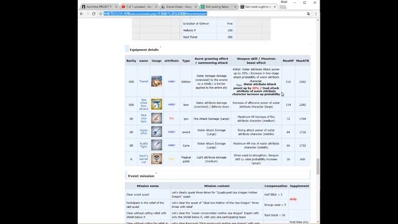Click the Weapon skill / Phantom beast effect header
Image resolution: width=398 pixels, height=224 pixels.
[x=256, y=61]
